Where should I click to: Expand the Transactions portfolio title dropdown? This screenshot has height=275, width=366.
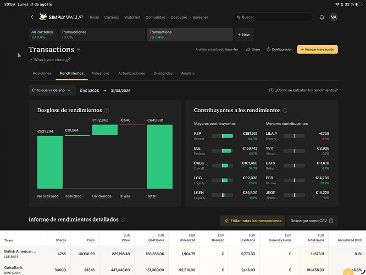(x=79, y=50)
